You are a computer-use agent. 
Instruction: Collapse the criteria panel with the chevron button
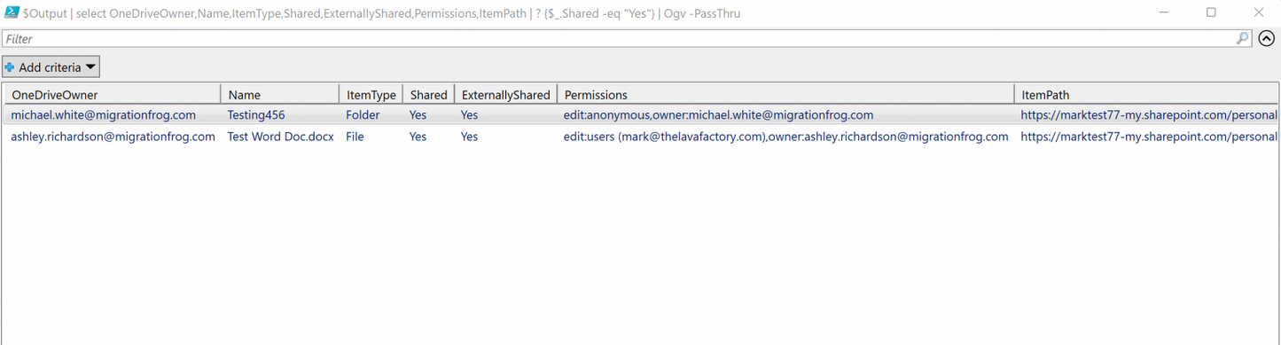tap(1267, 38)
